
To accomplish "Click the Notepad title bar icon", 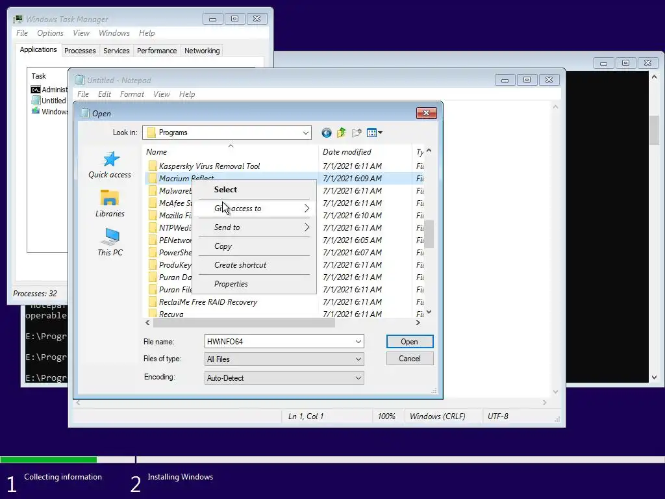I will (80, 80).
